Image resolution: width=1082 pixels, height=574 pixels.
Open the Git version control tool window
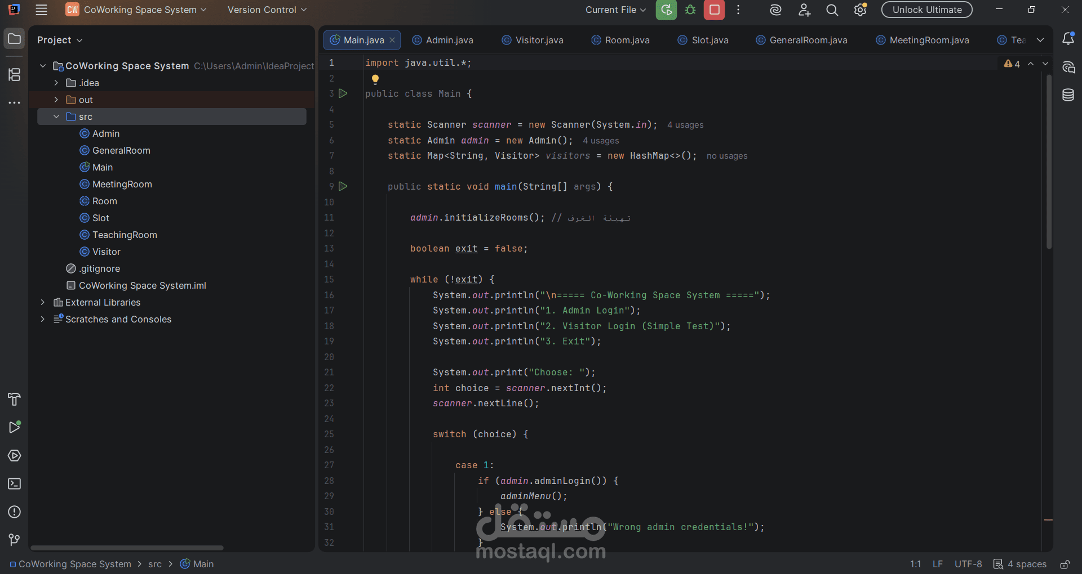(x=15, y=540)
